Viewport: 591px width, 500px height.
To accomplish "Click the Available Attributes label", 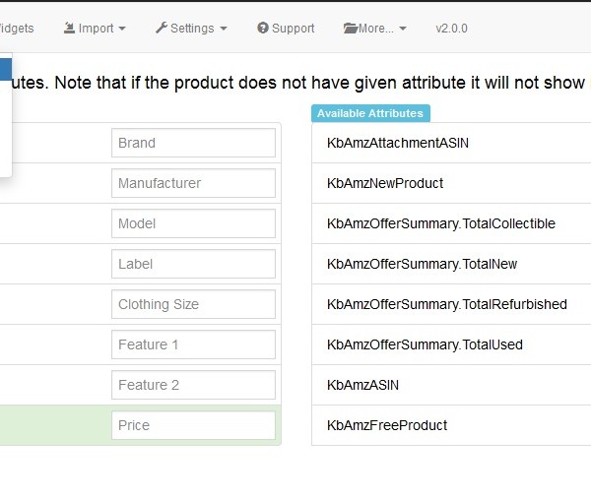I will [x=370, y=113].
